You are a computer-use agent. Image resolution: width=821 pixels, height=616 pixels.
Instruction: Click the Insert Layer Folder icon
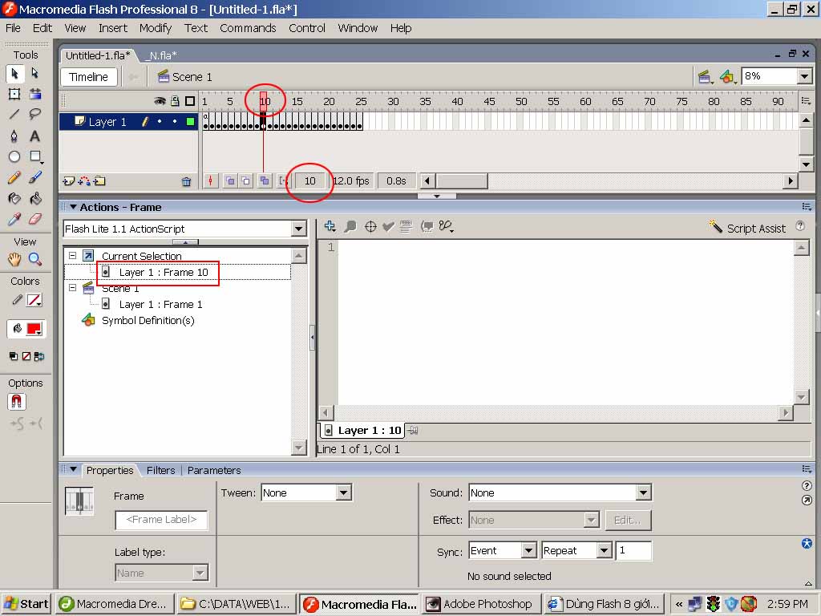pyautogui.click(x=99, y=181)
